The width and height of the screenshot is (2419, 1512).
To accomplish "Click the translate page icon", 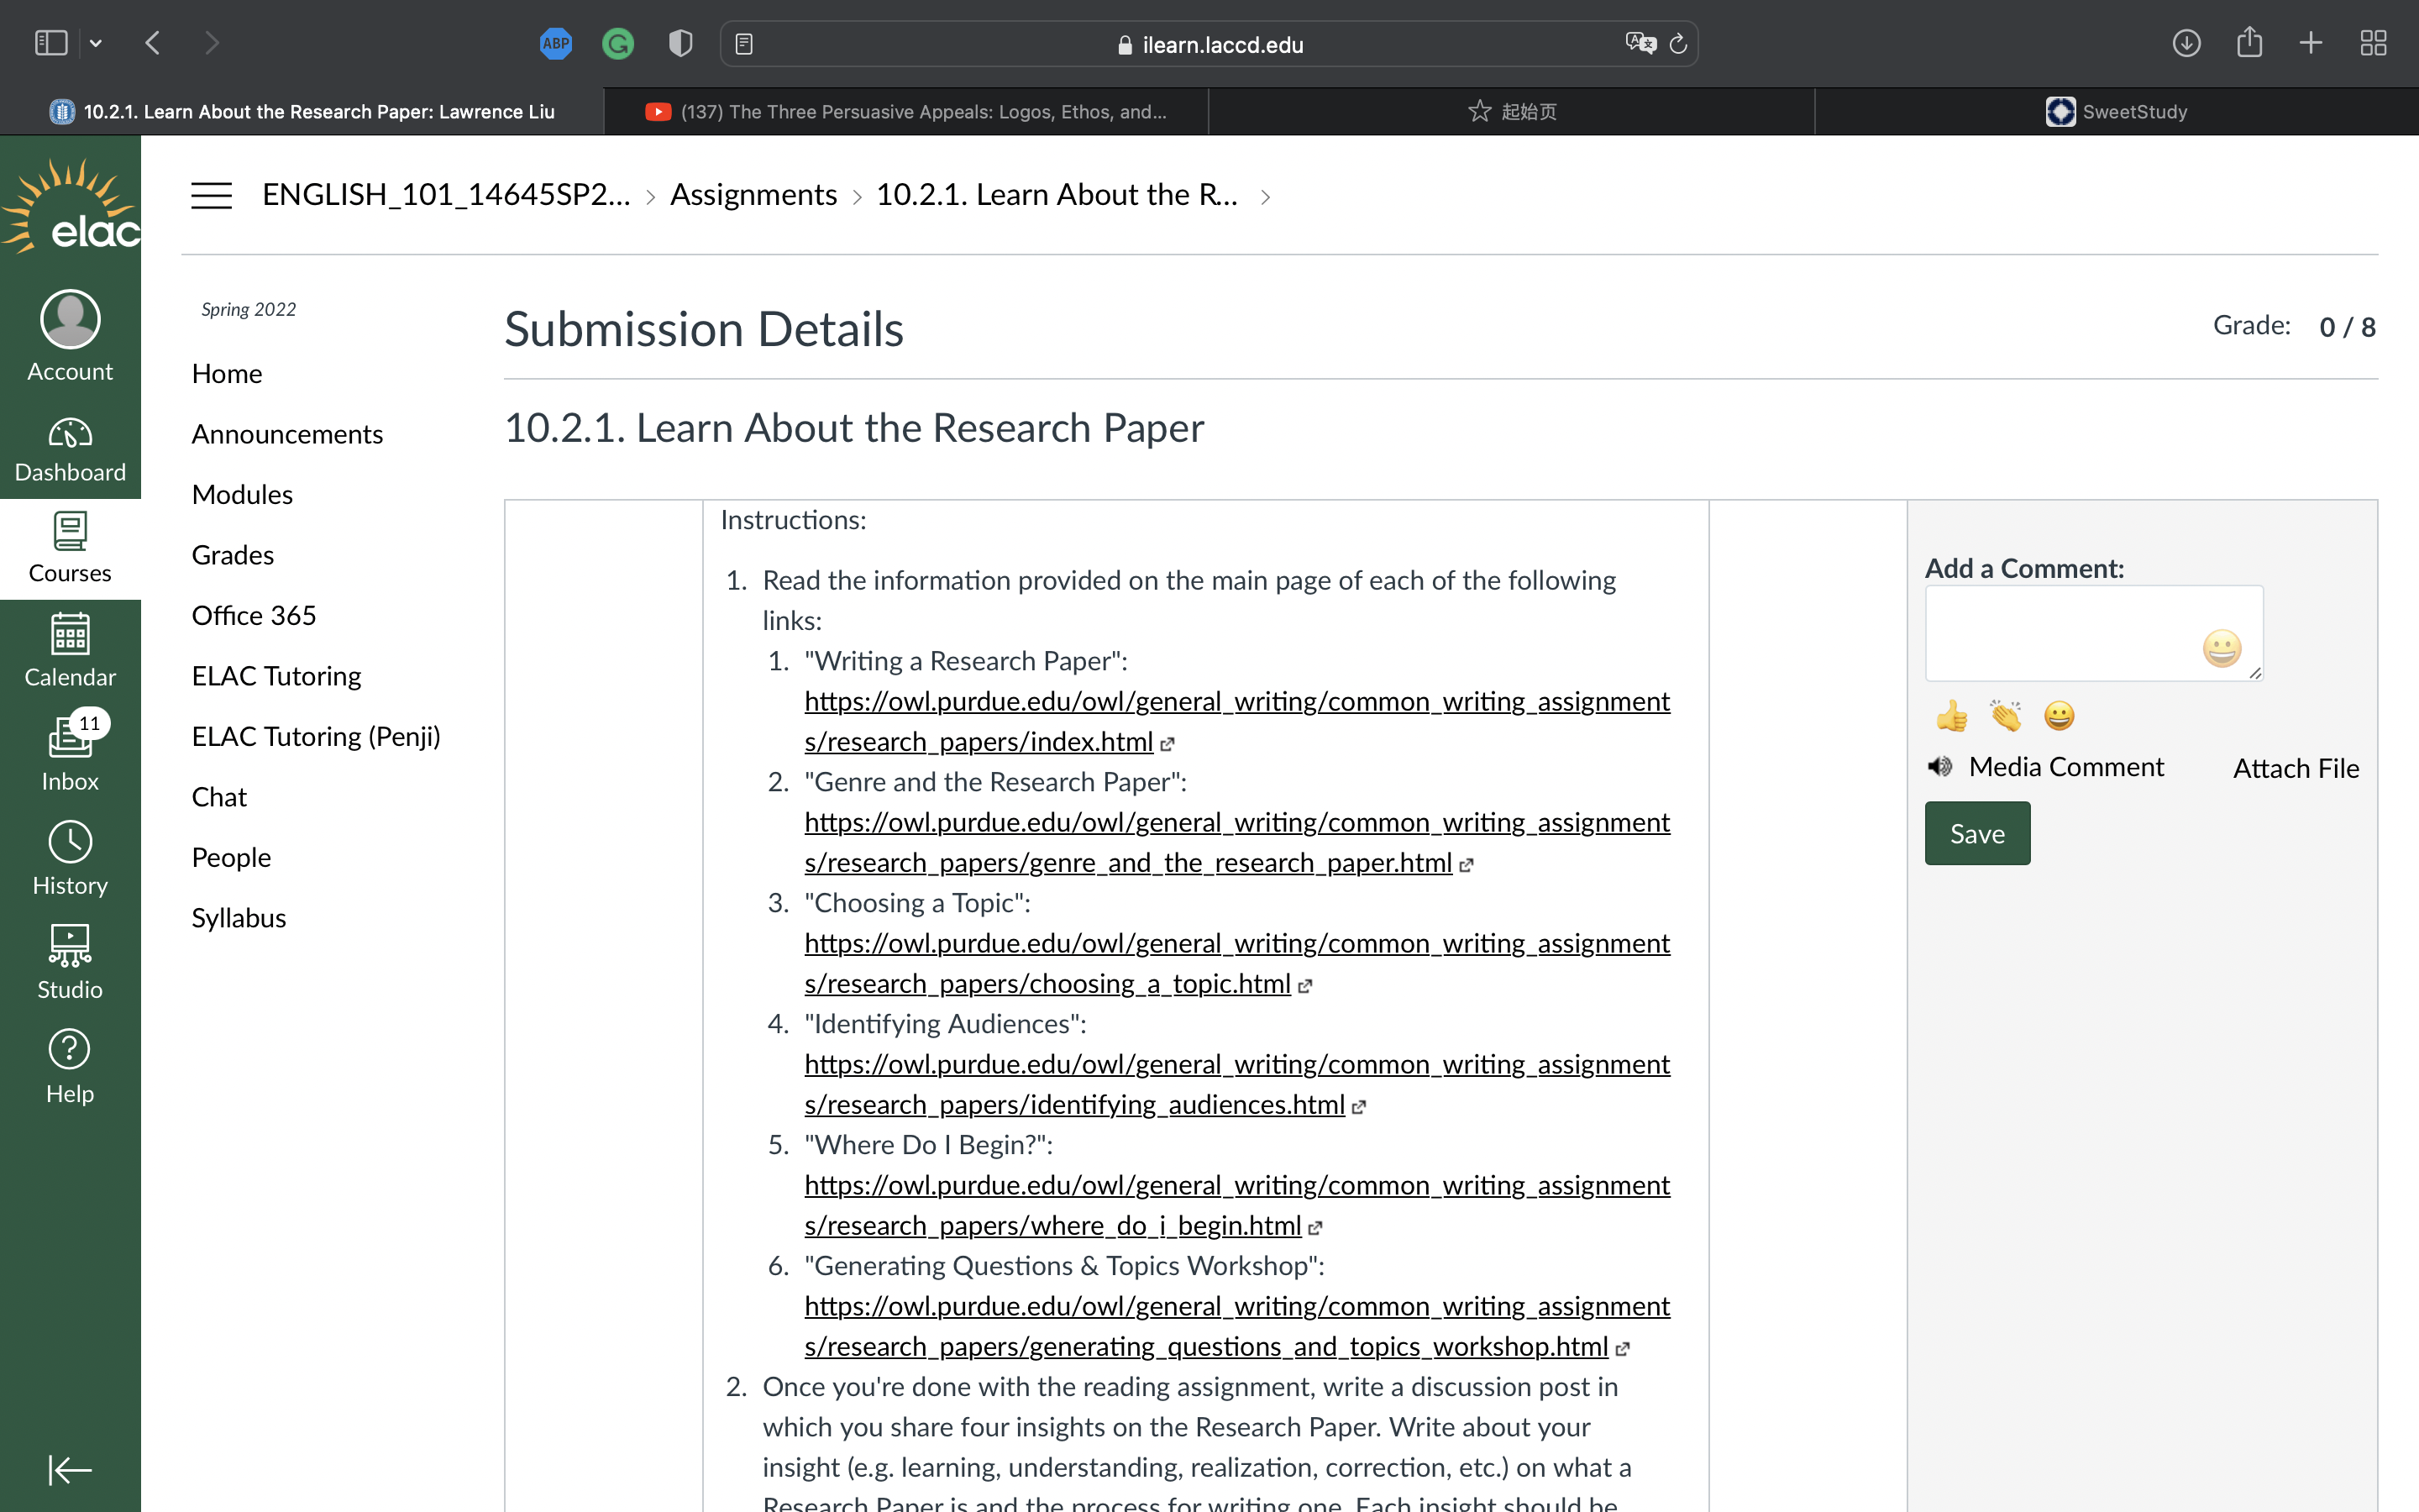I will pos(1640,43).
